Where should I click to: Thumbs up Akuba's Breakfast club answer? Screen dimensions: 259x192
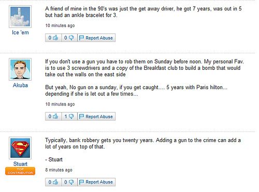(53, 116)
